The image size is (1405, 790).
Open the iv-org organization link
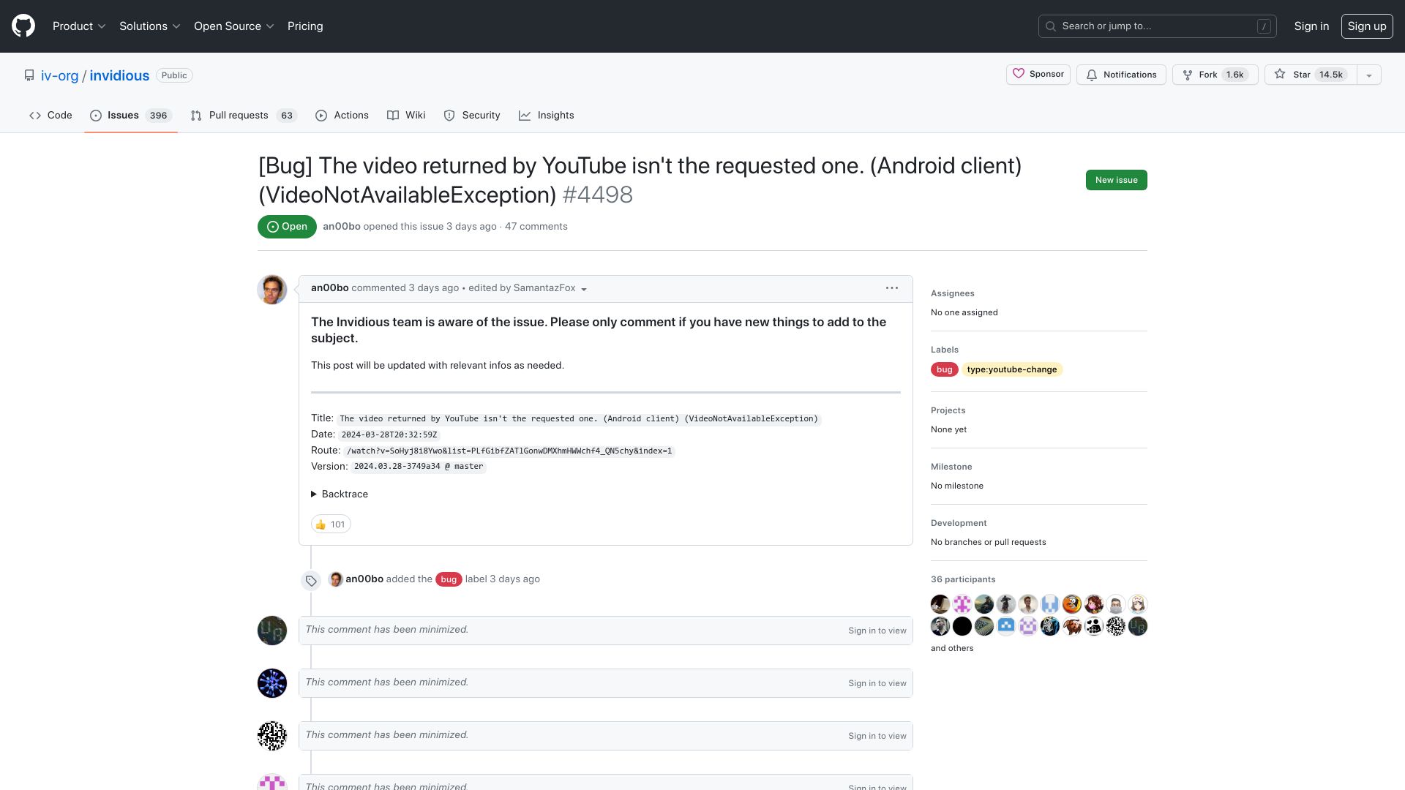[59, 75]
